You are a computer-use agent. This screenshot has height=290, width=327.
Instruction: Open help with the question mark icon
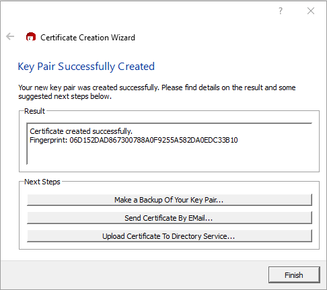(x=281, y=11)
